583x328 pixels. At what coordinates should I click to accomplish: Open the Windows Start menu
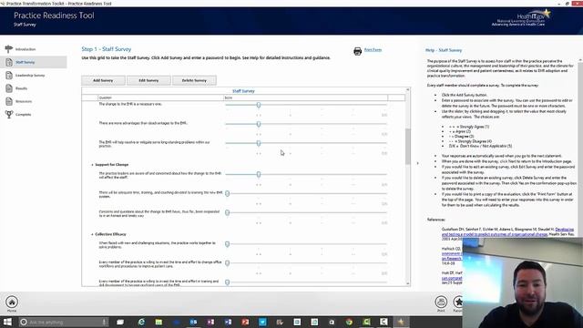[x=7, y=322]
